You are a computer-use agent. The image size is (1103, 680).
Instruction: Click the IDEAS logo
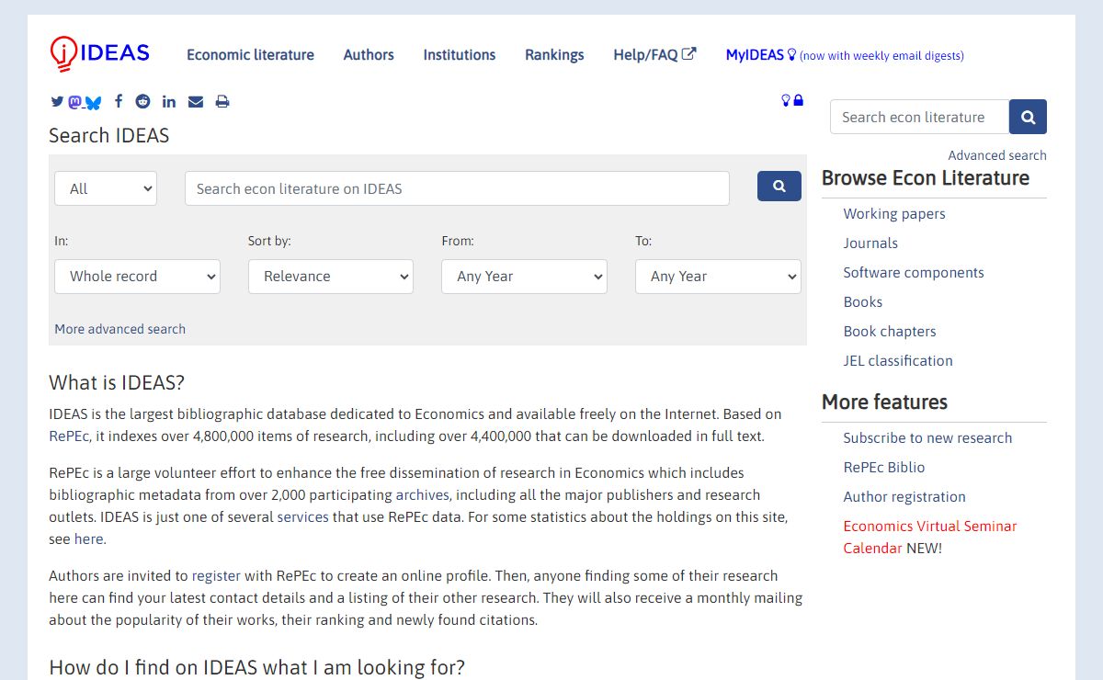(99, 53)
